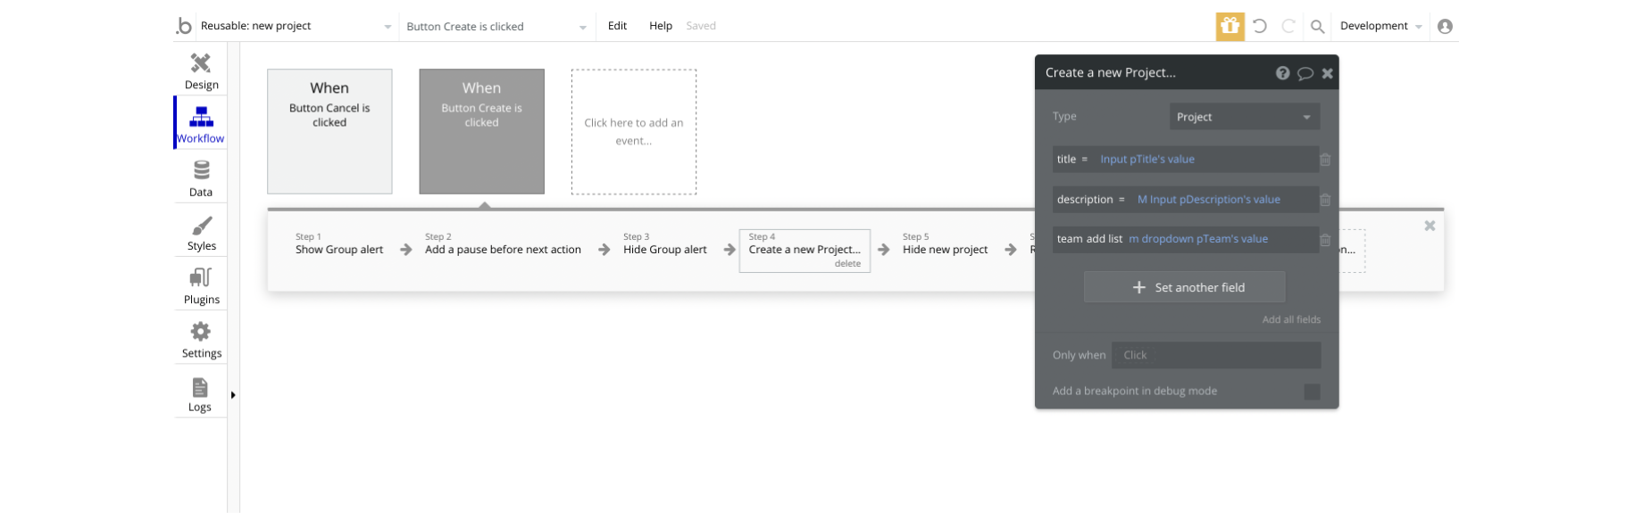
Task: Open the Logs tab icon
Action: [x=200, y=393]
